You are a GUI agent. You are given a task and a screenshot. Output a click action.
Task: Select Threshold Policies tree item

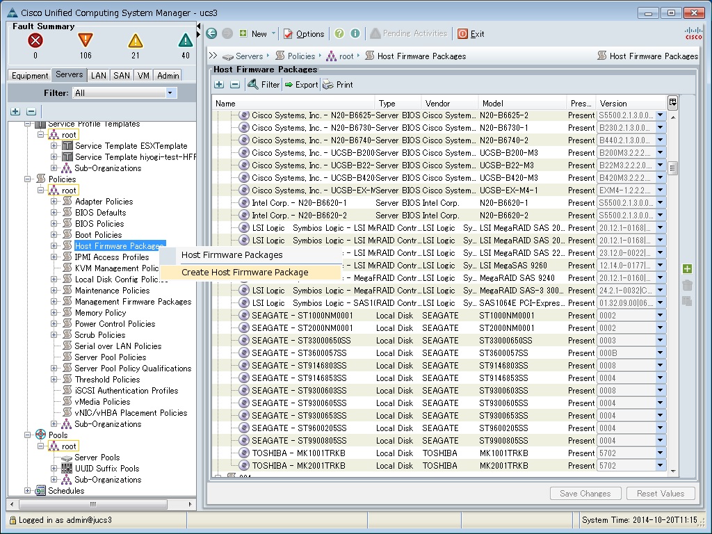tap(107, 379)
